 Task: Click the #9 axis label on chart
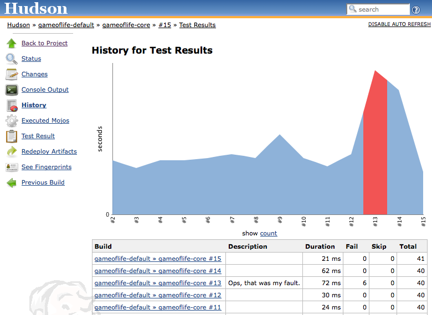(280, 220)
